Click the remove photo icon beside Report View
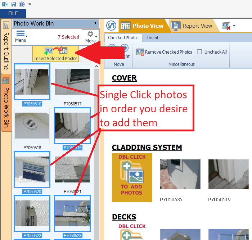The height and width of the screenshot is (240, 252). click(x=226, y=26)
